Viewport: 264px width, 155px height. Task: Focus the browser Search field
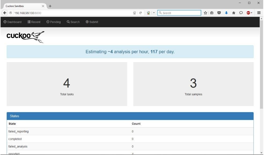[x=179, y=13]
